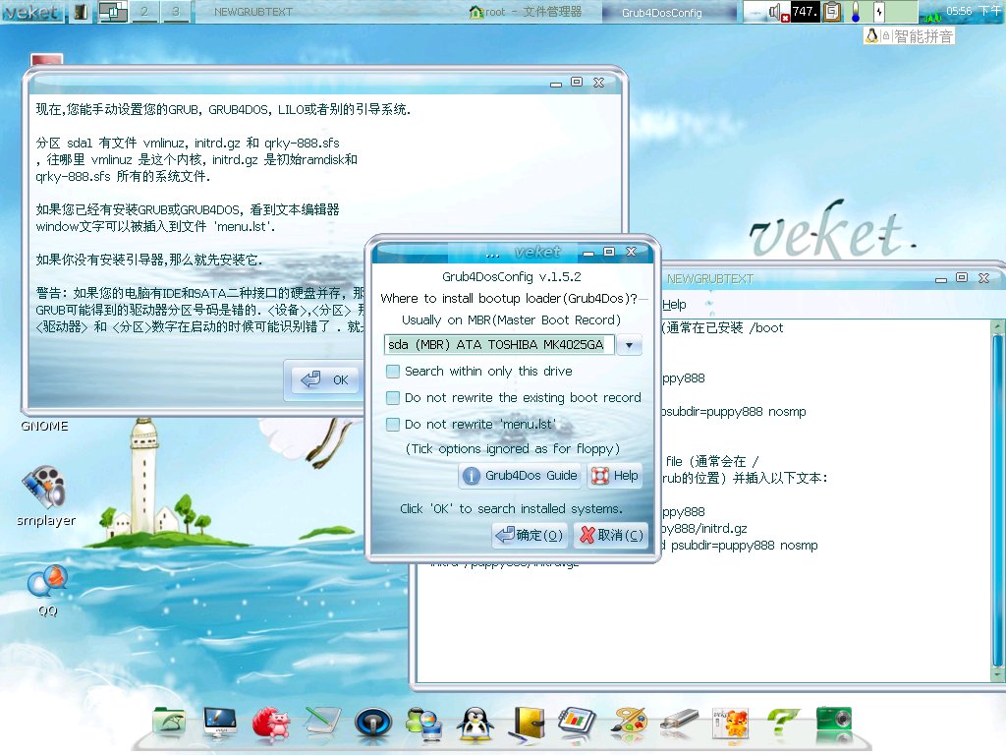Screen dimensions: 1006x755
Task: Open the paint palette dock icon
Action: point(630,722)
